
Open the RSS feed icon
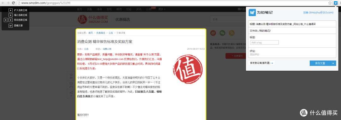click(x=231, y=33)
